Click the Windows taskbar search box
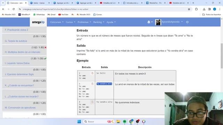 coord(99,122)
